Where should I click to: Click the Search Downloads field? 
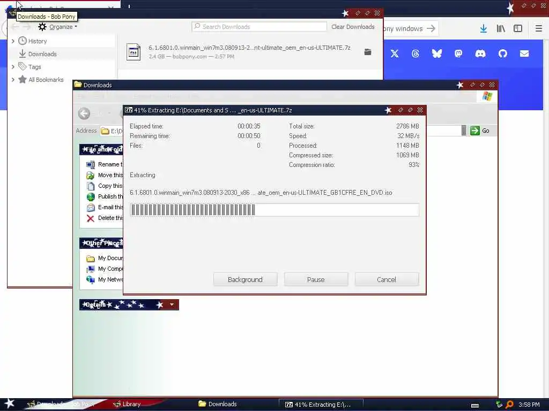coord(259,27)
